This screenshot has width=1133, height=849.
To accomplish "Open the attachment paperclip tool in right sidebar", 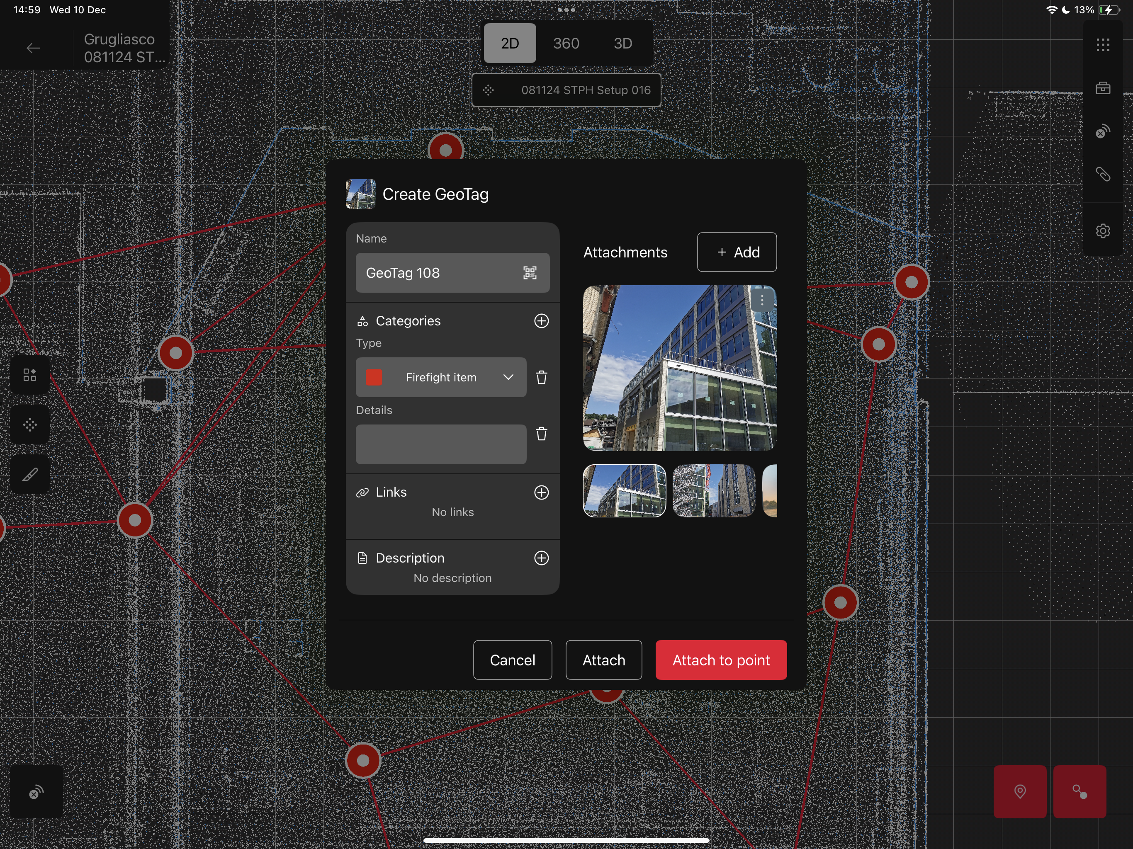I will pyautogui.click(x=1102, y=175).
